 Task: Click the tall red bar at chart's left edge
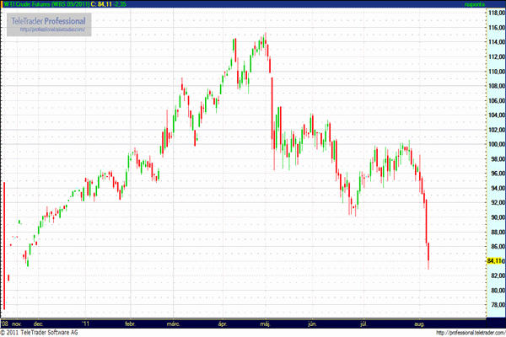(x=4, y=244)
